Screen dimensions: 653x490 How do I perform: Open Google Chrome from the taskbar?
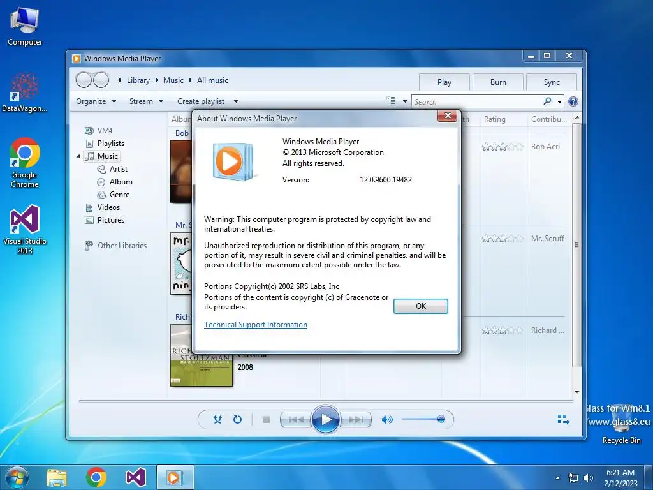click(x=96, y=477)
